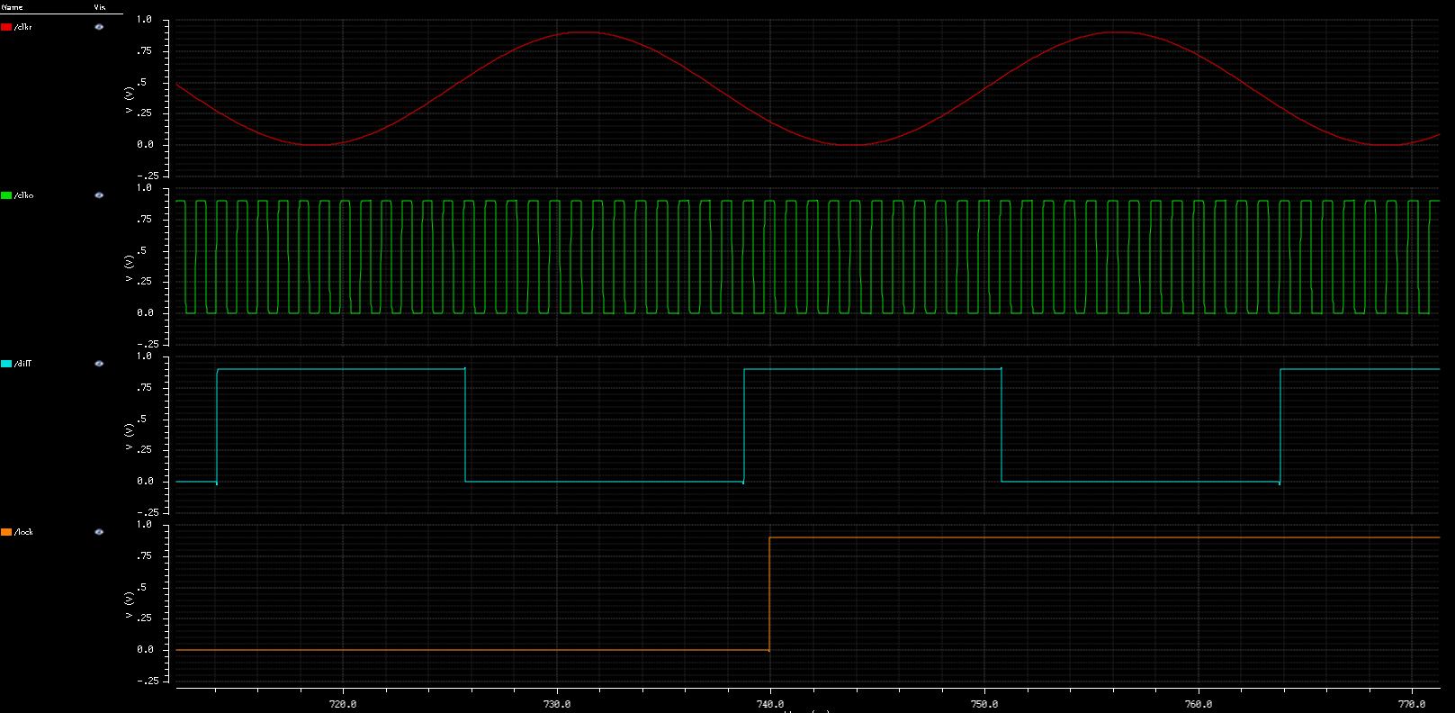Click the green /clko clock waveform
This screenshot has height=713, width=1455.
pos(807,257)
